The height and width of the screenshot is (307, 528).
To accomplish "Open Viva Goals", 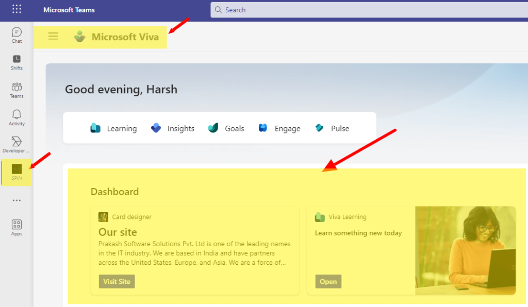I will pos(226,129).
